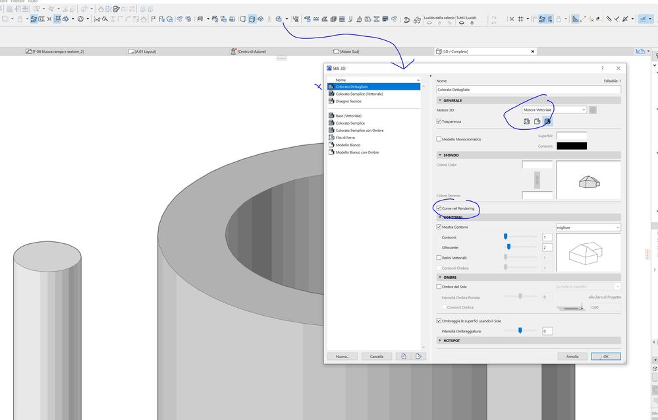Select the Zoom magnifier icon in the toolbar
The width and height of the screenshot is (658, 420).
tap(104, 18)
